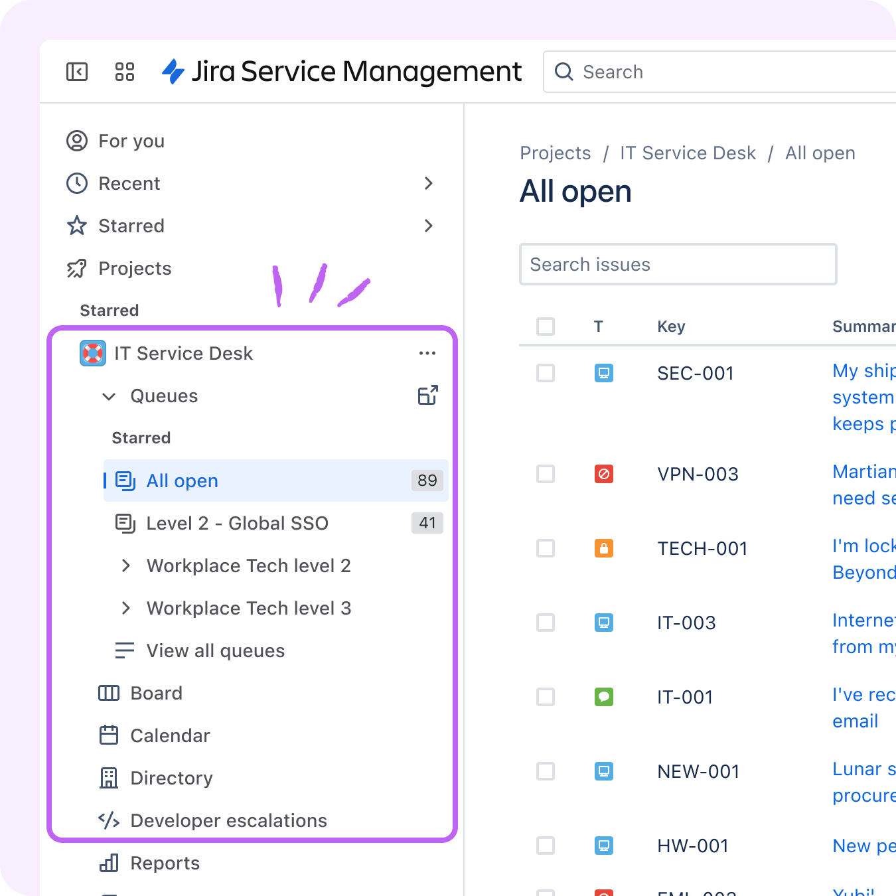The height and width of the screenshot is (896, 896).
Task: Check the checkbox for SEC-001
Action: (x=545, y=373)
